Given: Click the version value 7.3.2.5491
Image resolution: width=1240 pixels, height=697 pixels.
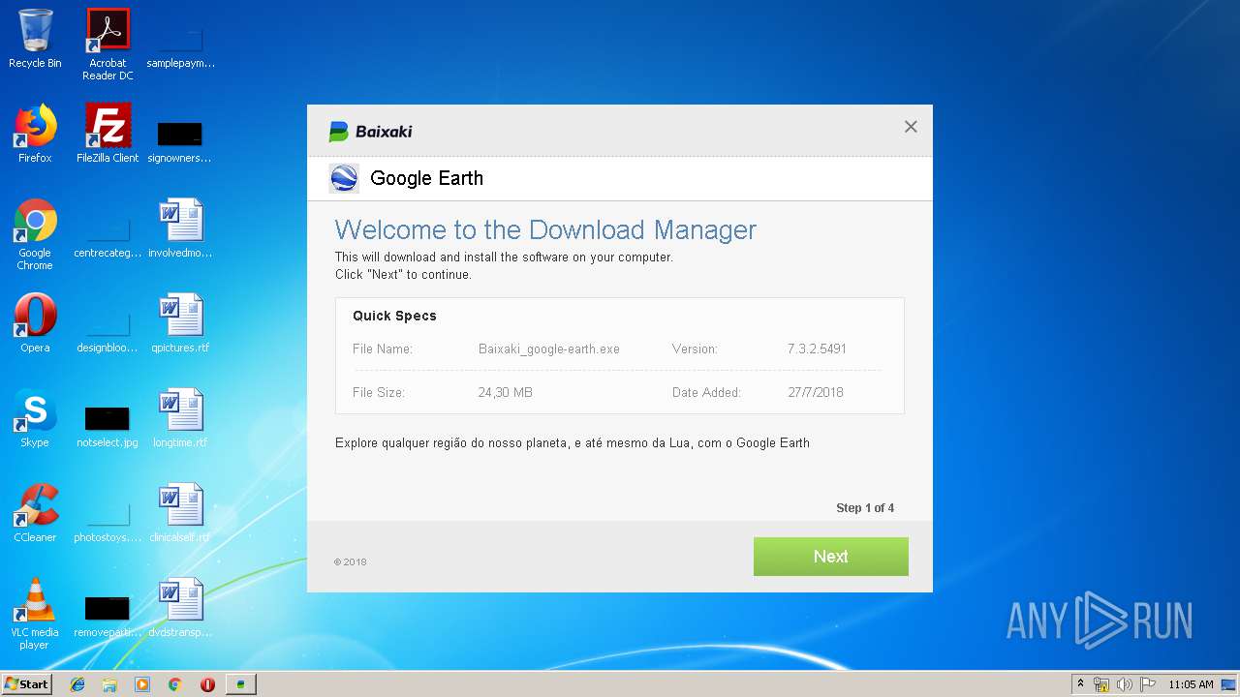Looking at the screenshot, I should (817, 349).
